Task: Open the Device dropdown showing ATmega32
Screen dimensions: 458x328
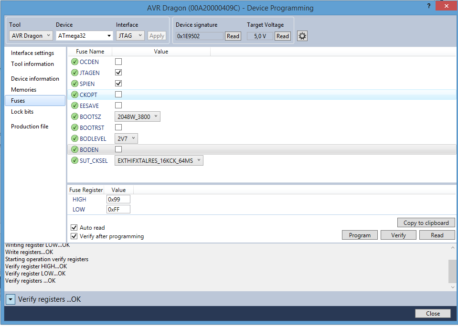Action: tap(85, 36)
